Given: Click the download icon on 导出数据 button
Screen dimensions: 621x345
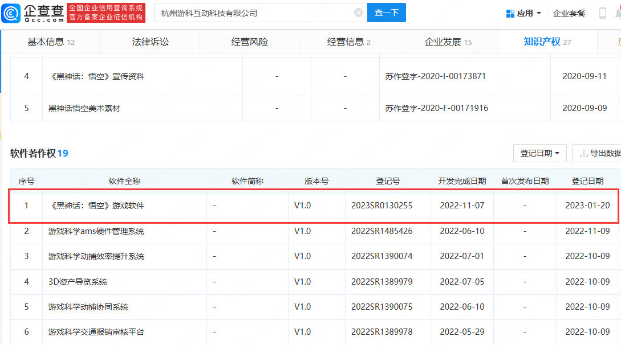Looking at the screenshot, I should pyautogui.click(x=583, y=153).
